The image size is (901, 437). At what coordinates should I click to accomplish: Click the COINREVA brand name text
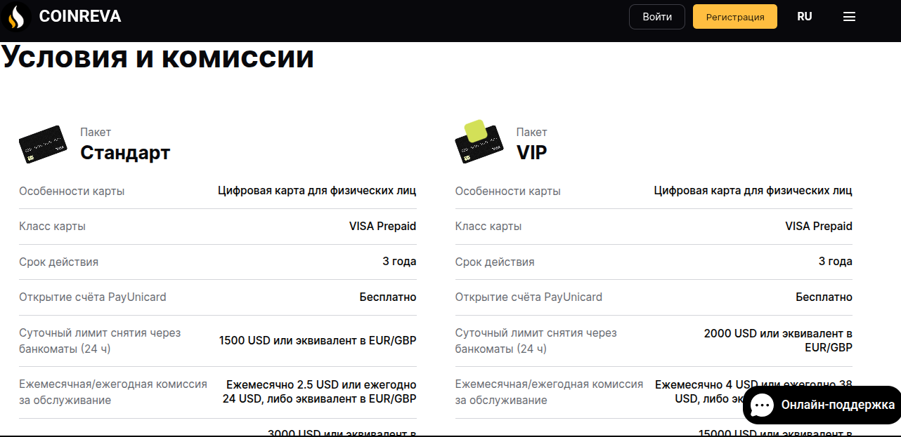click(x=79, y=15)
